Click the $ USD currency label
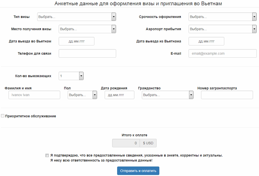 pos(148,143)
